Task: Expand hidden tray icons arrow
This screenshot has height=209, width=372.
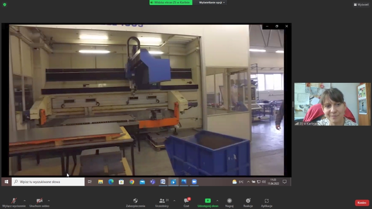Action: pos(248,182)
